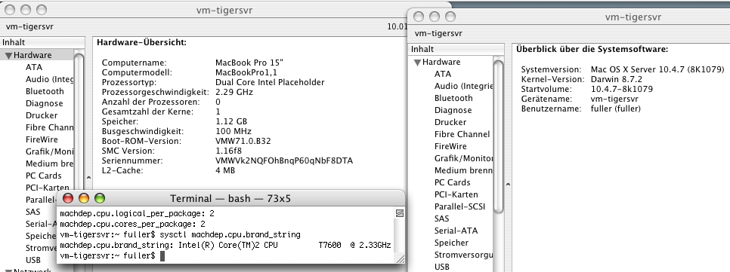This screenshot has width=730, height=272.
Task: Click Startvolume value 10.4.7-8k1079
Action: [621, 89]
